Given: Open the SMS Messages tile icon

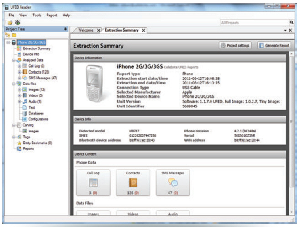Looking at the screenshot, I should click(173, 182).
